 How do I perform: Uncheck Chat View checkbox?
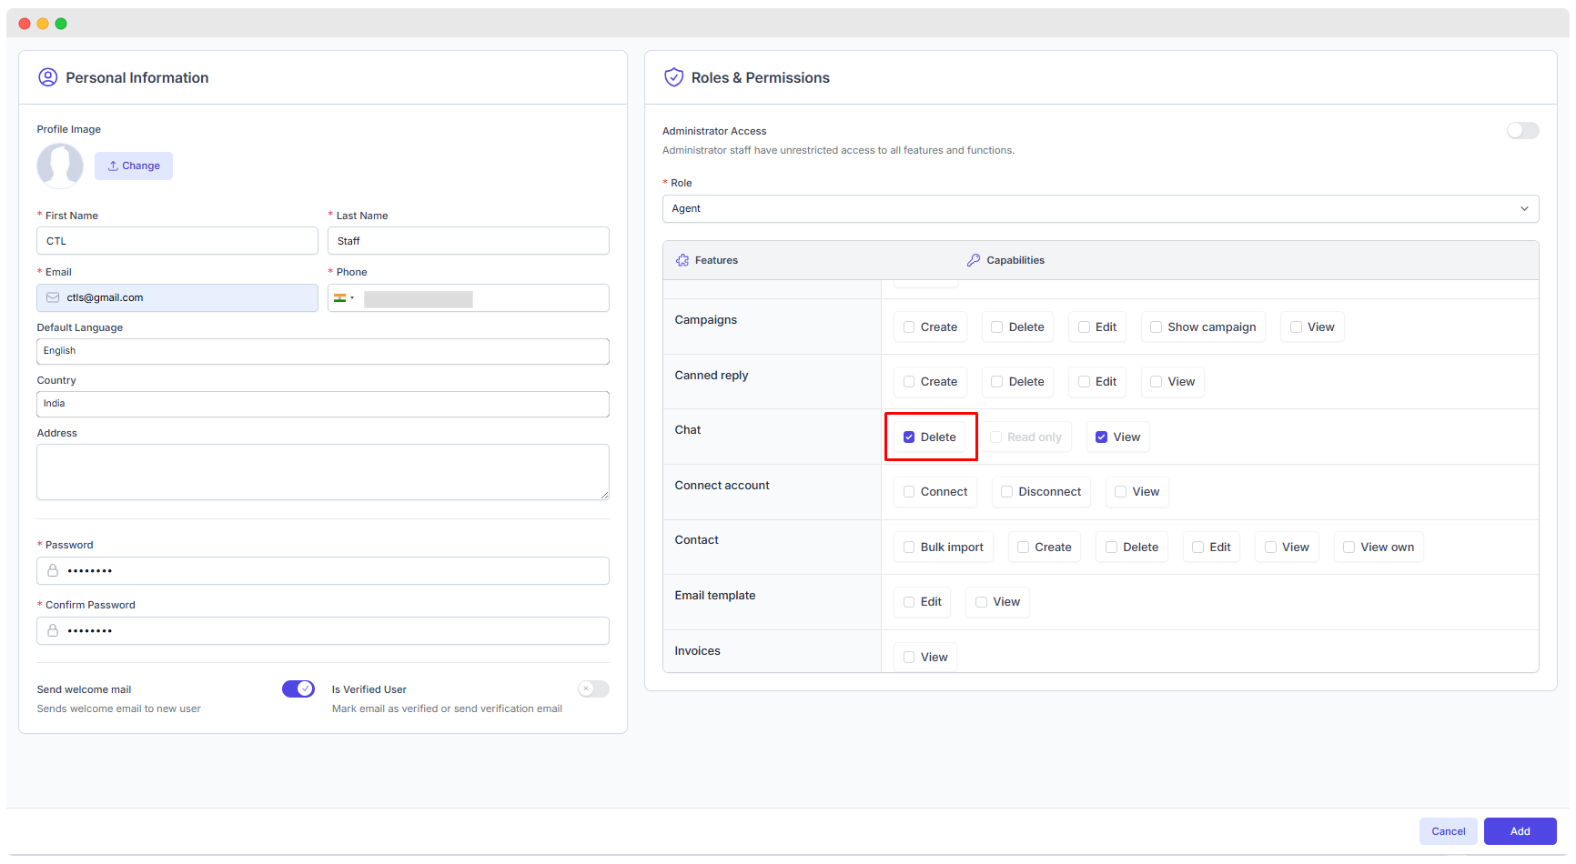point(1101,437)
